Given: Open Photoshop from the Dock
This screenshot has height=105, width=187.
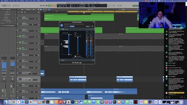Looking at the screenshot, I should (73, 102).
